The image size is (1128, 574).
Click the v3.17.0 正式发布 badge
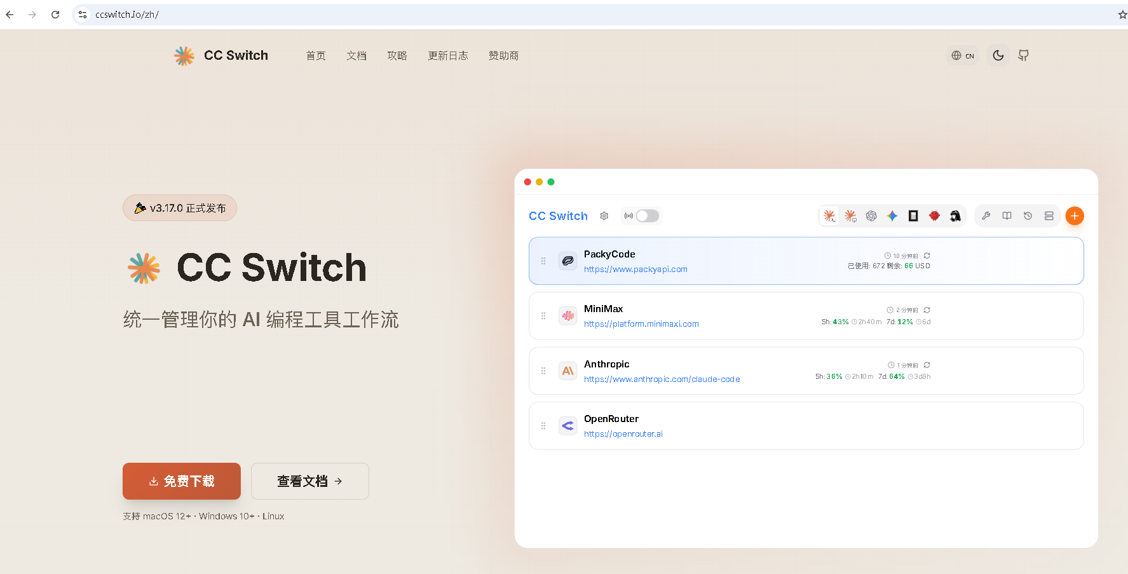click(180, 208)
